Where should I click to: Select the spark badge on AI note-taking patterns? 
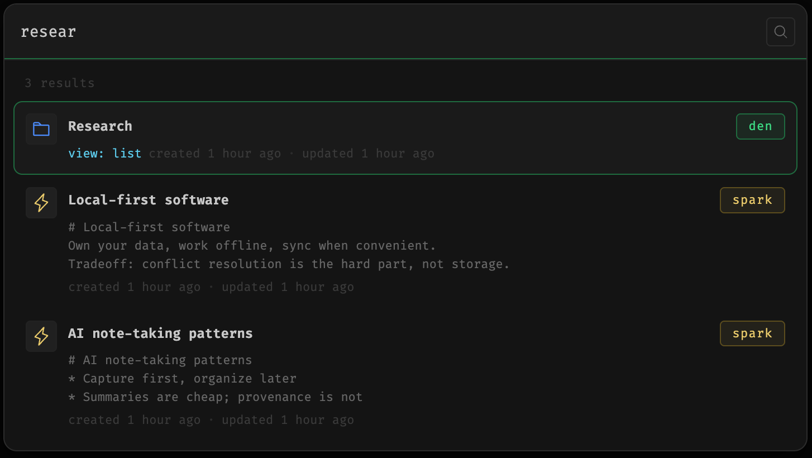click(x=752, y=333)
